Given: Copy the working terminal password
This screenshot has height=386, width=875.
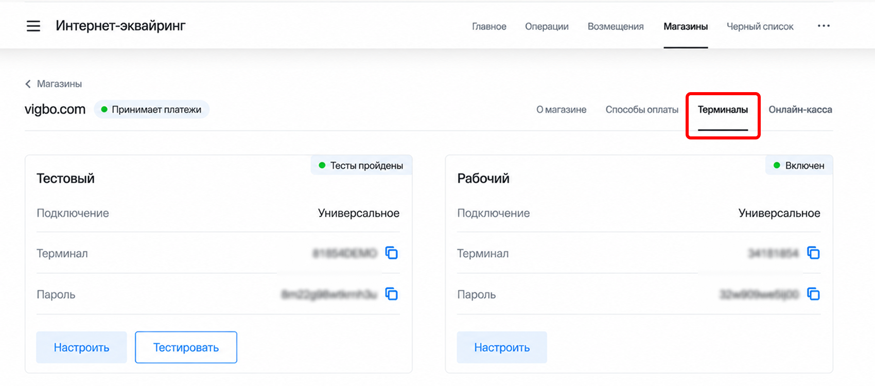Looking at the screenshot, I should pyautogui.click(x=813, y=294).
